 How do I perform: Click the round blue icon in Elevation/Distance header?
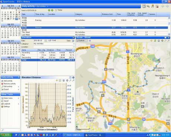pyautogui.click(x=73, y=77)
